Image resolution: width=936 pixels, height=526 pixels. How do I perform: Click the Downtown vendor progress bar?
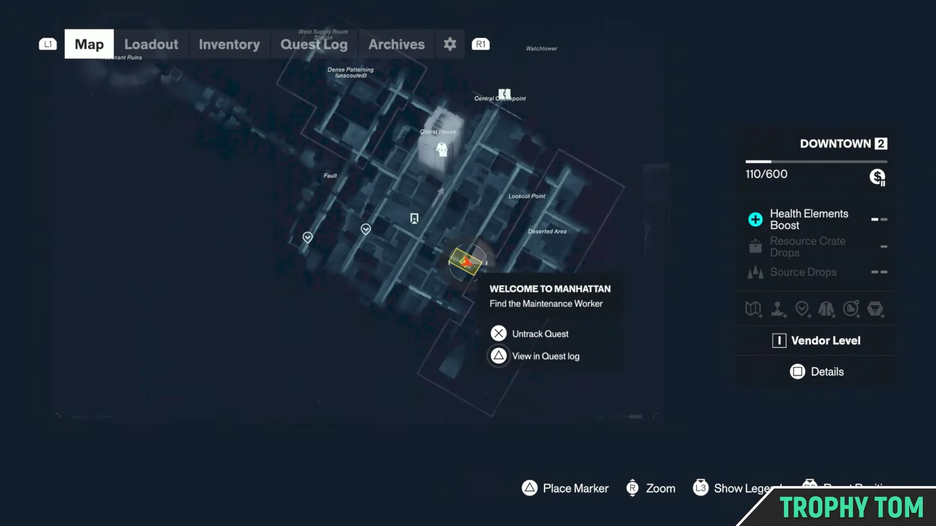816,162
